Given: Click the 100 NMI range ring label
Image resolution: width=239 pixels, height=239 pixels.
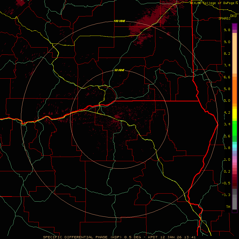Looking at the screenshot, I should tap(119, 21).
